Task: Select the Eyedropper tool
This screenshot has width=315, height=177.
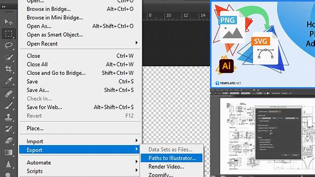Action: [8, 81]
